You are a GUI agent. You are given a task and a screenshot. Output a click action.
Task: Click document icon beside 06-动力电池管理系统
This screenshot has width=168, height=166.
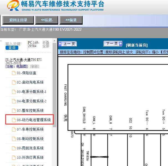[x=14, y=120]
